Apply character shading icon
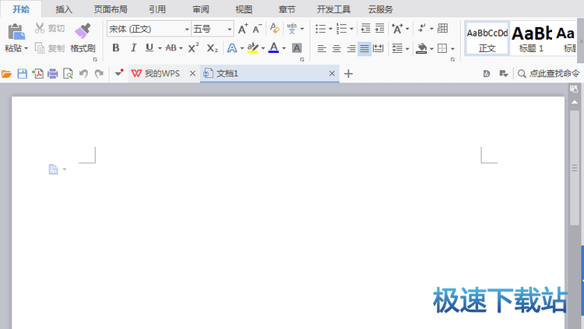Image resolution: width=584 pixels, height=329 pixels. point(297,48)
